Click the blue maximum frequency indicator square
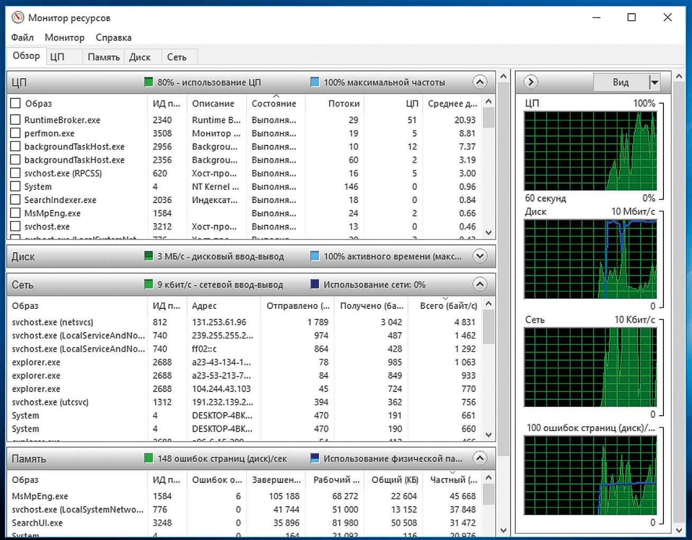This screenshot has height=540, width=692. 315,82
